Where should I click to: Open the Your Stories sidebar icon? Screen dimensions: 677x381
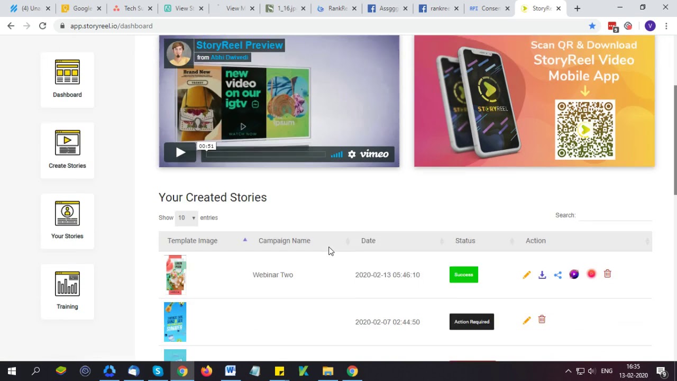[67, 221]
